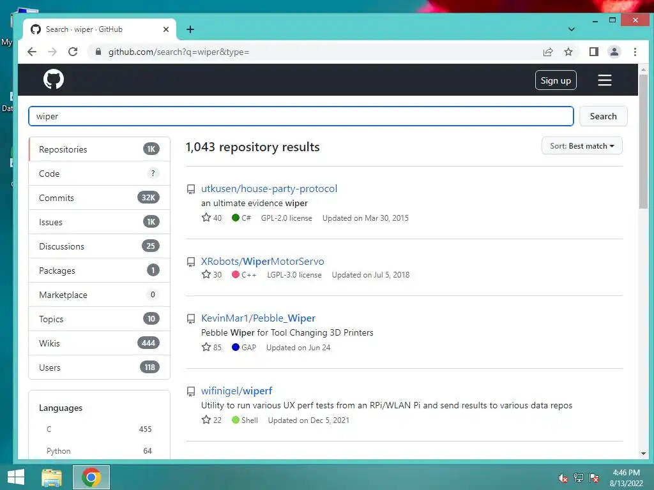Select the Marketplace filter
Viewport: 654px width, 490px height.
click(x=99, y=295)
